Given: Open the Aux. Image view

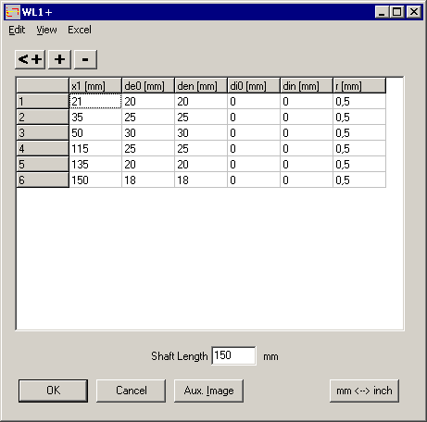Looking at the screenshot, I should [x=208, y=391].
